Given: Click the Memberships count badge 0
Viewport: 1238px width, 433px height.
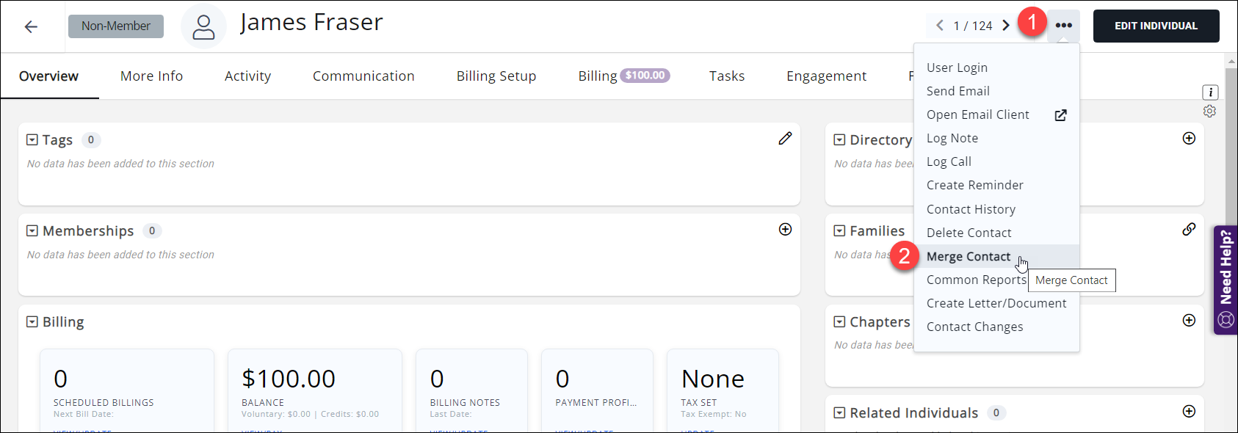Looking at the screenshot, I should click(152, 230).
